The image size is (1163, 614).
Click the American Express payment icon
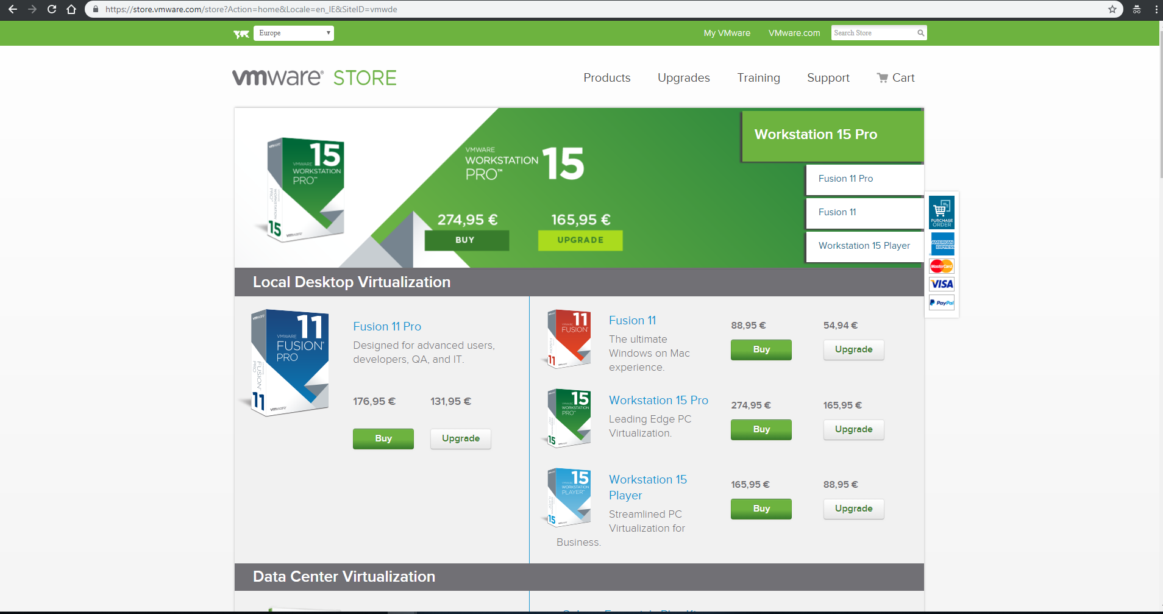coord(942,244)
